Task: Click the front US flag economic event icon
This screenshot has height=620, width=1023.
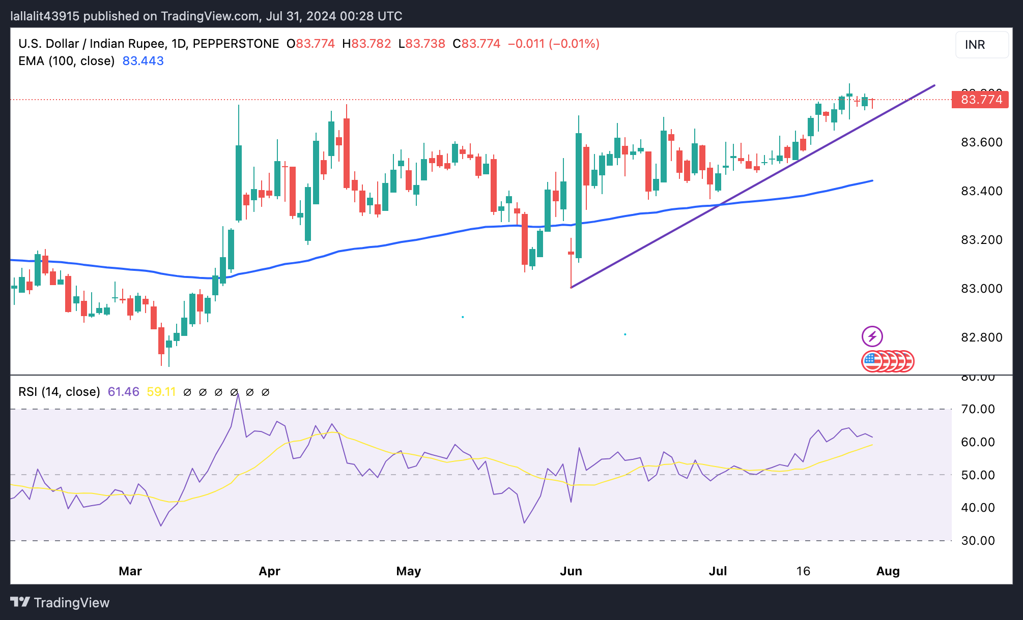Action: pyautogui.click(x=871, y=361)
